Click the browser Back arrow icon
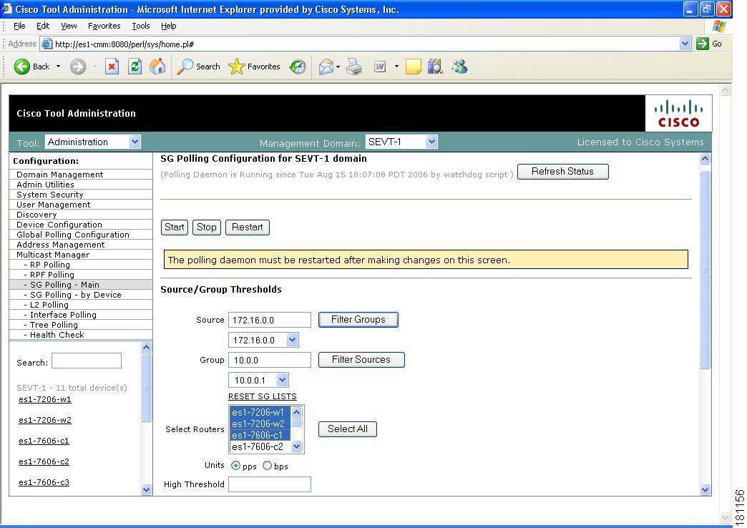 pos(22,67)
